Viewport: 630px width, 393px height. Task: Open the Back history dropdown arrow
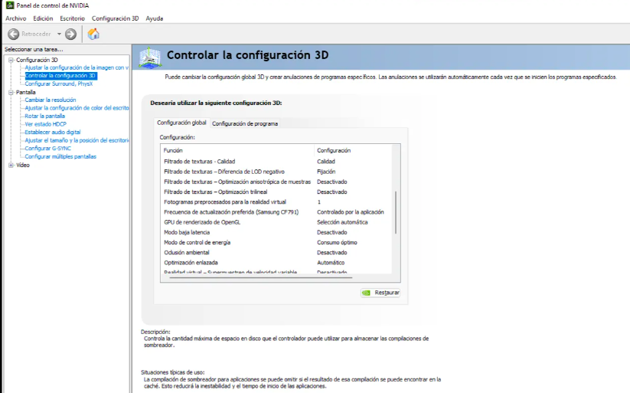pyautogui.click(x=59, y=34)
